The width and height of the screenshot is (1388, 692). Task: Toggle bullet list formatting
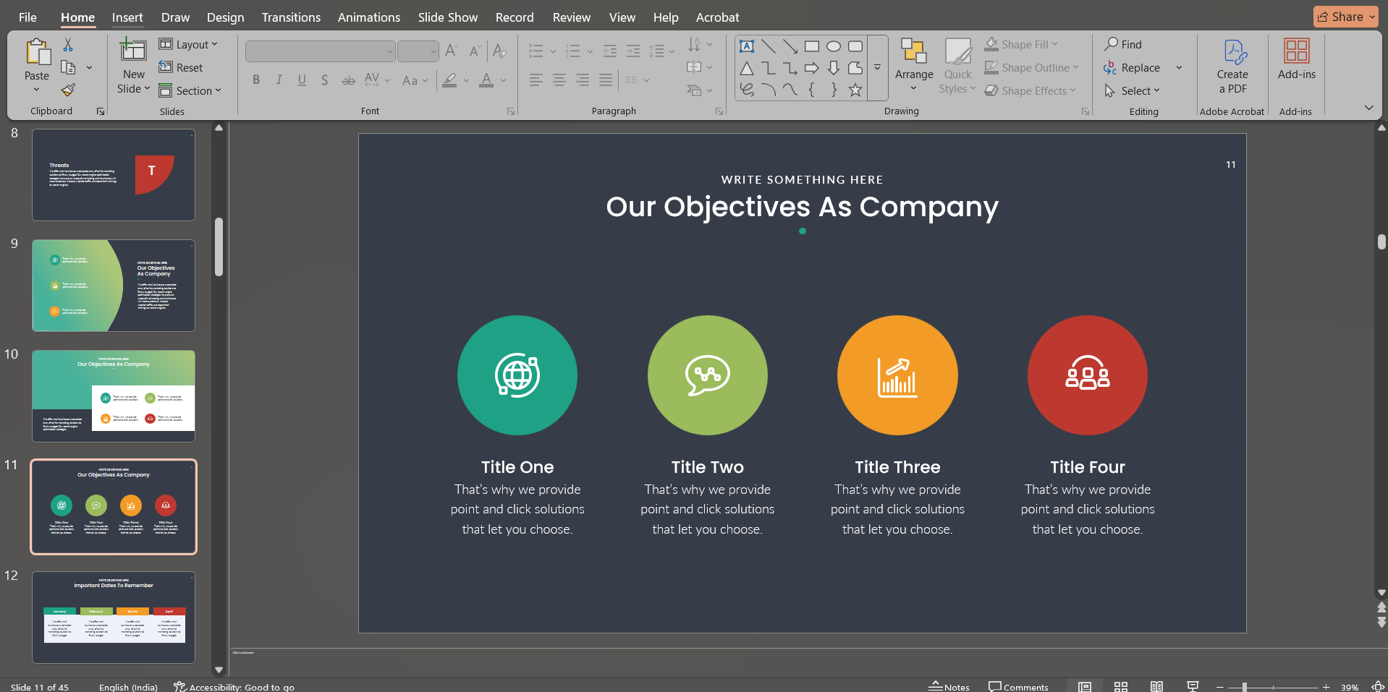pos(535,51)
